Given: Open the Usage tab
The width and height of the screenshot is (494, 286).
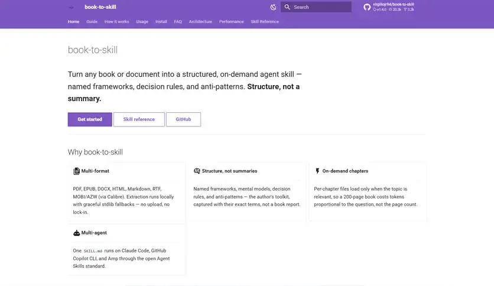Looking at the screenshot, I should 142,22.
